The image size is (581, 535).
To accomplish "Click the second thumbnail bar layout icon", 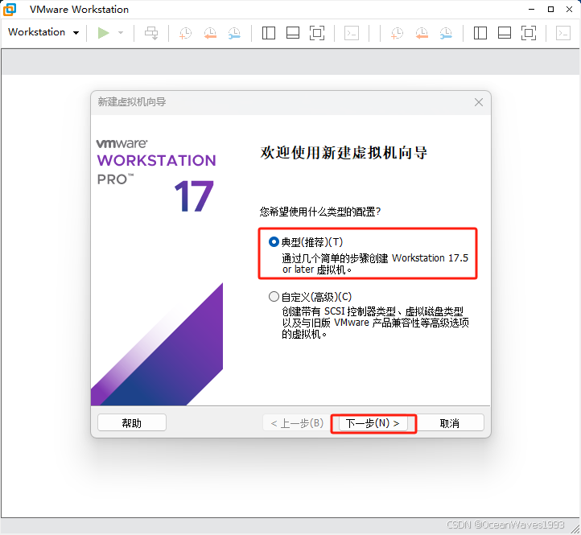I will click(x=505, y=33).
